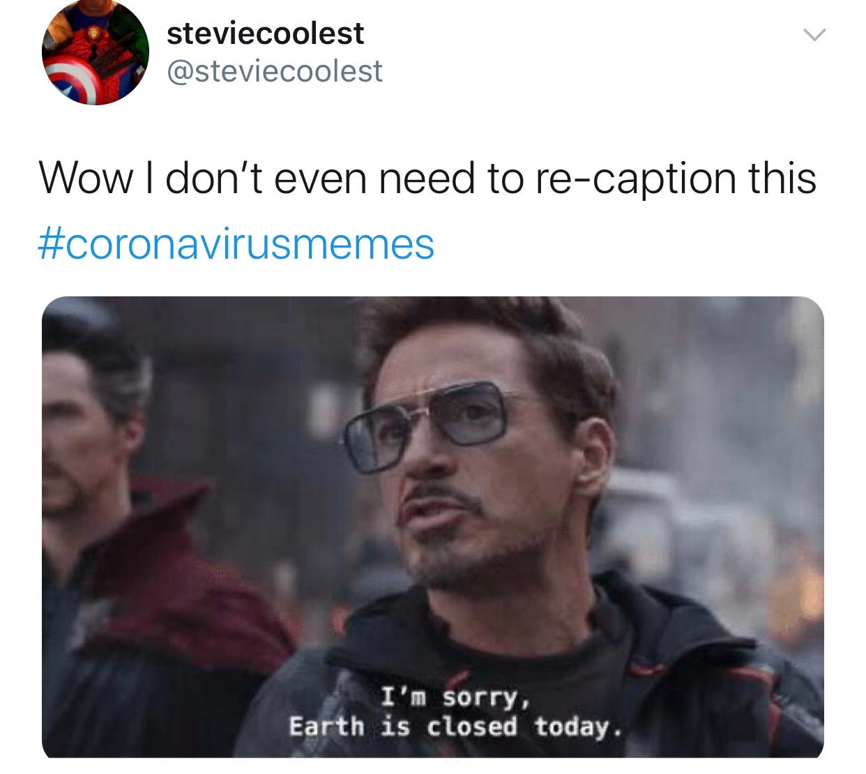The image size is (866, 774).
Task: Click the word Earth in the subtitle
Action: pyautogui.click(x=327, y=727)
